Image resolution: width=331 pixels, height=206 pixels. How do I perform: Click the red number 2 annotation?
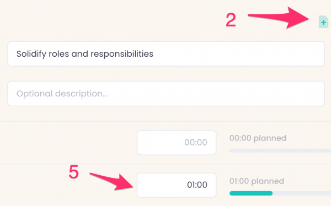[x=231, y=20]
